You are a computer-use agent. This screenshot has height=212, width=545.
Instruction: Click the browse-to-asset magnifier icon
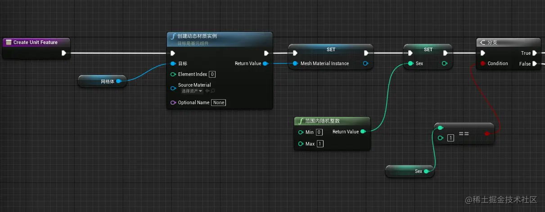212,91
